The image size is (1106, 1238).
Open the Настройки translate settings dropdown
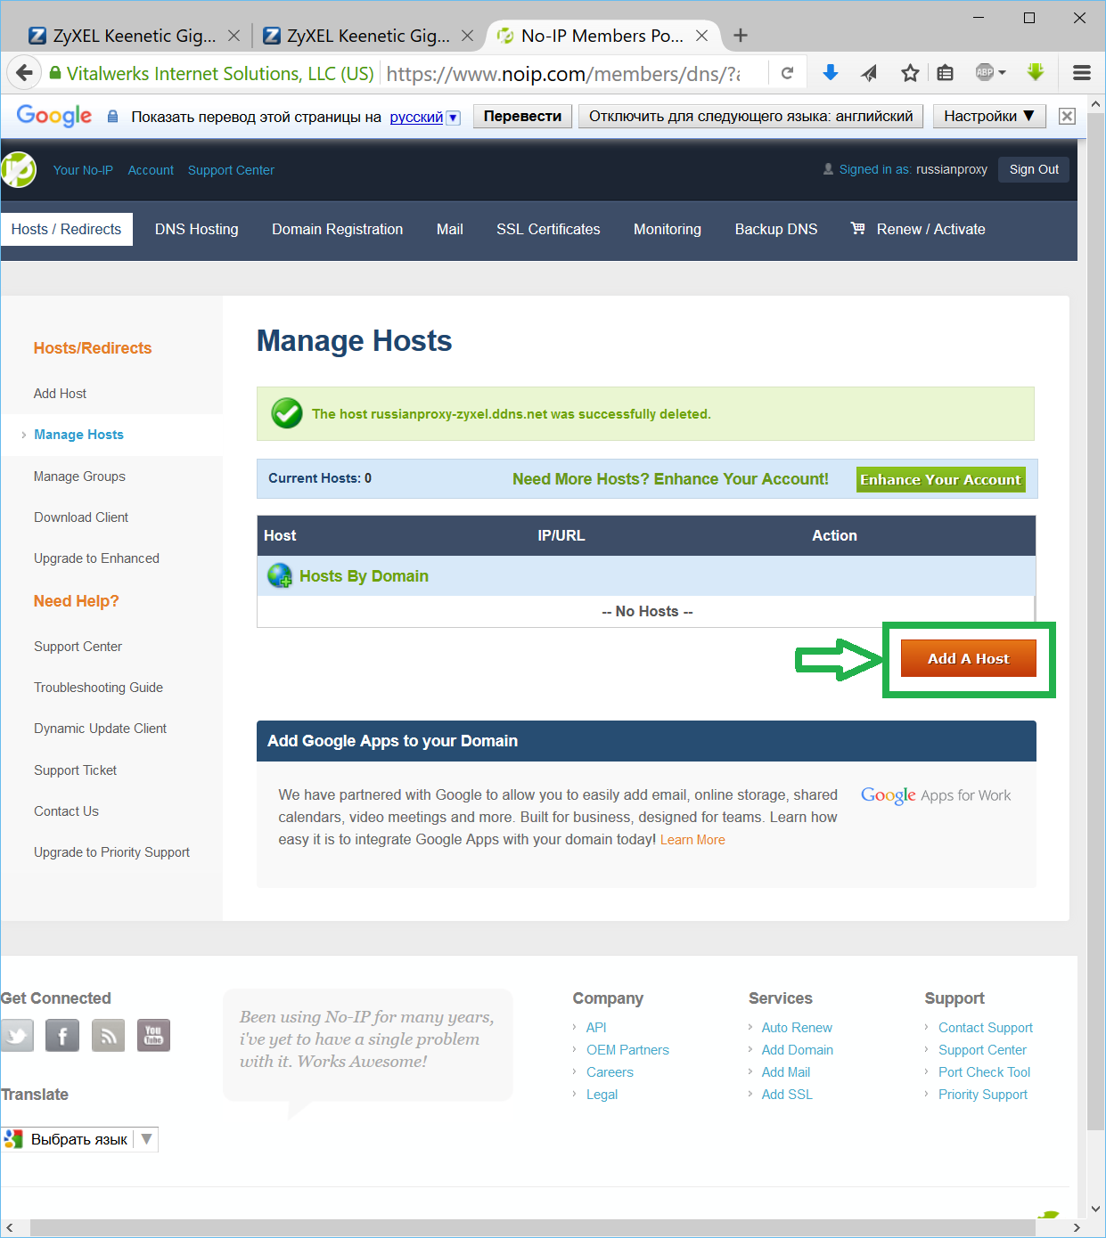click(x=989, y=116)
